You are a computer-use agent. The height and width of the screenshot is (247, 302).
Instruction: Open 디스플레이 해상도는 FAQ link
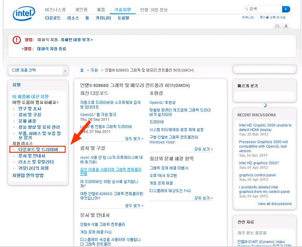[x=170, y=191]
